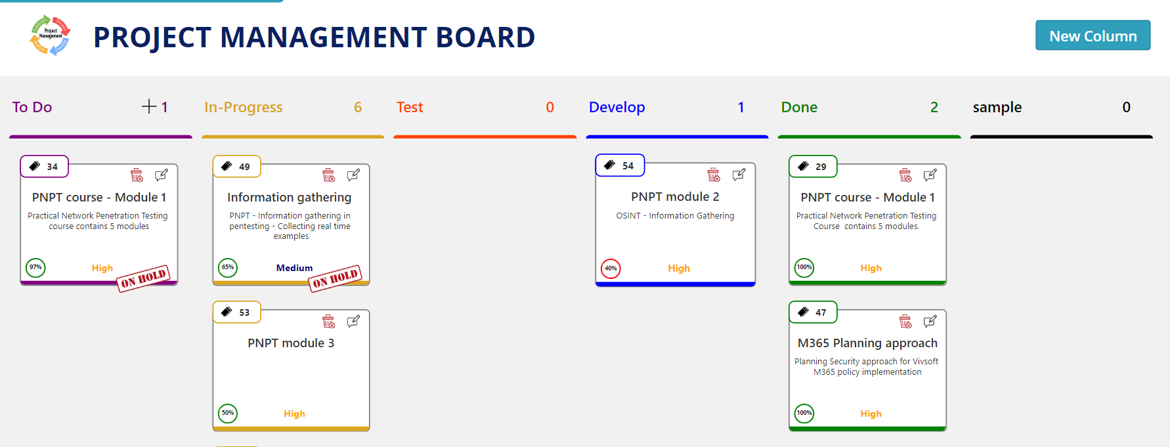Screen dimensions: 1170x447
Task: Delete the "M365 Planning approach" card
Action: tap(905, 321)
